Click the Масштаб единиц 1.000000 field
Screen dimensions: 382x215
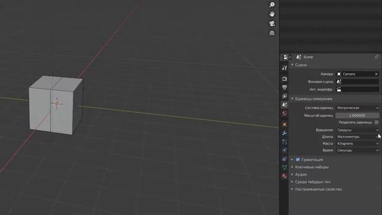[358, 115]
